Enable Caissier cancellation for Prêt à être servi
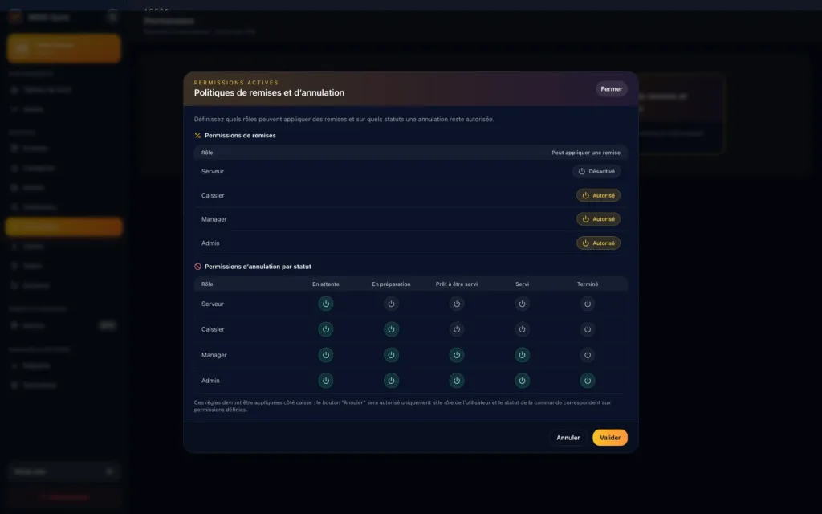Screen dimensions: 822x514 coord(457,329)
